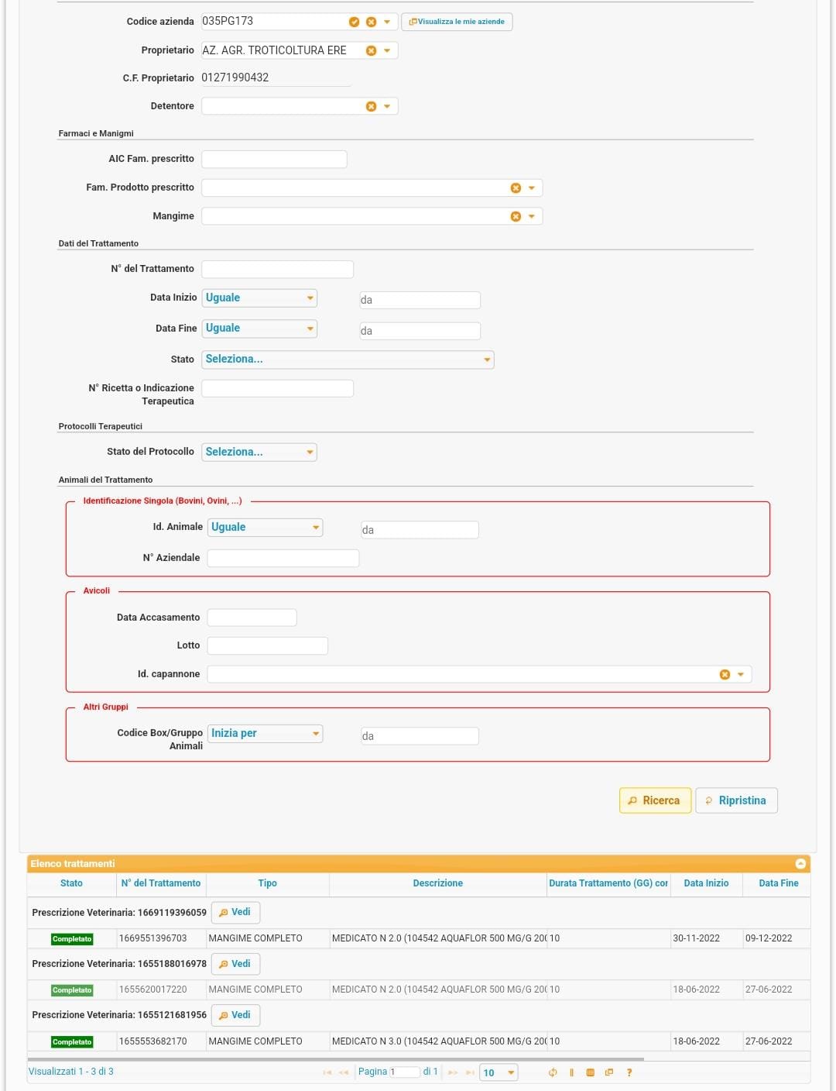Open the Data Fine operator dropdown
Viewport: 836px width, 1091px height.
pos(259,329)
